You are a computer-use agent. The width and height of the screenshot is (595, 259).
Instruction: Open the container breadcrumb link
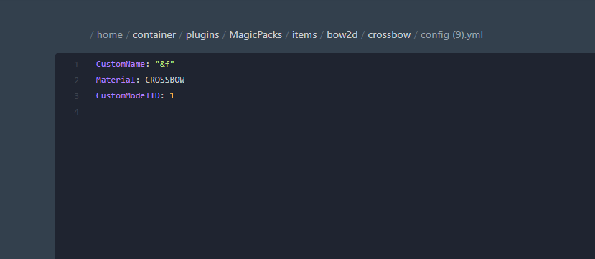[154, 35]
